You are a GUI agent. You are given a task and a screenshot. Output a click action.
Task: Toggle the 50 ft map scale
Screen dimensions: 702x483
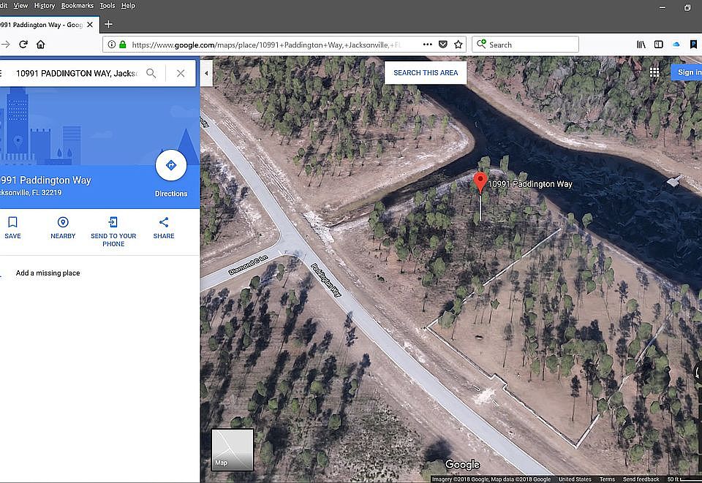(683, 479)
